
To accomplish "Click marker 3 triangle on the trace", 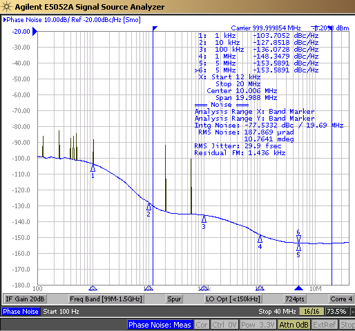I will pyautogui.click(x=204, y=219).
